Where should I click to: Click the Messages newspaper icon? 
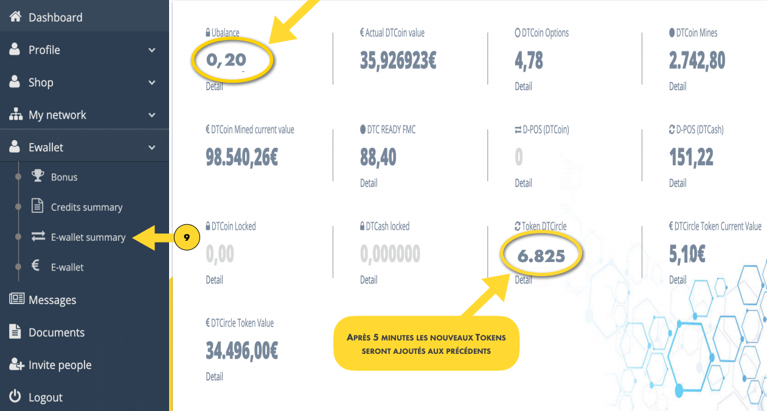point(16,299)
